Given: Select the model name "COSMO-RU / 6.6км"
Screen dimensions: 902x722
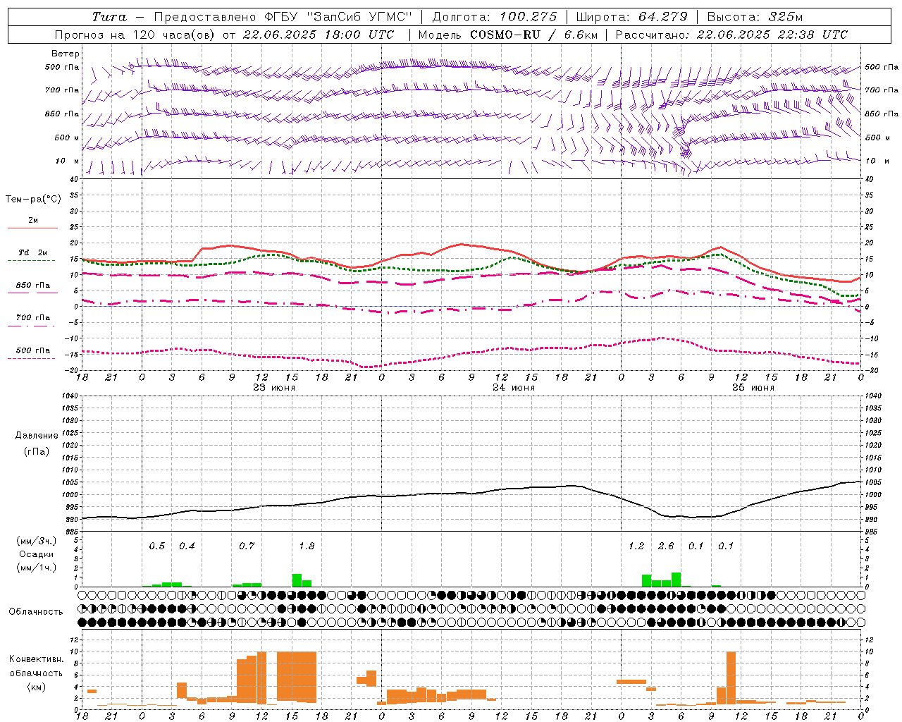Looking at the screenshot, I should pyautogui.click(x=535, y=35).
